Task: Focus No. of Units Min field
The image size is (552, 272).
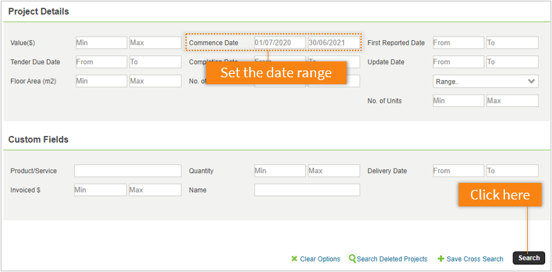Action: click(459, 101)
